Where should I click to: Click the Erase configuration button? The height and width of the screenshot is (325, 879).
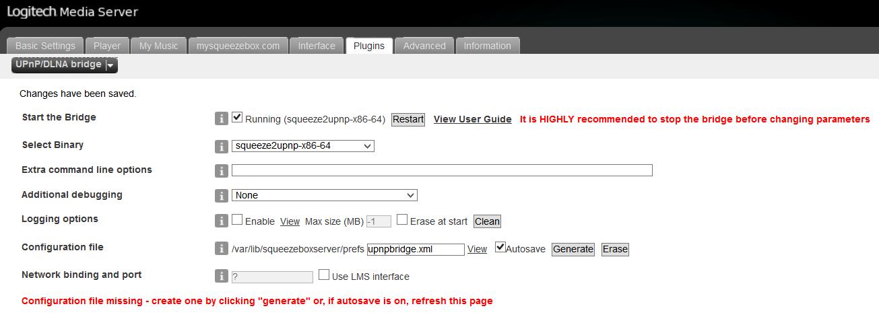pyautogui.click(x=615, y=249)
